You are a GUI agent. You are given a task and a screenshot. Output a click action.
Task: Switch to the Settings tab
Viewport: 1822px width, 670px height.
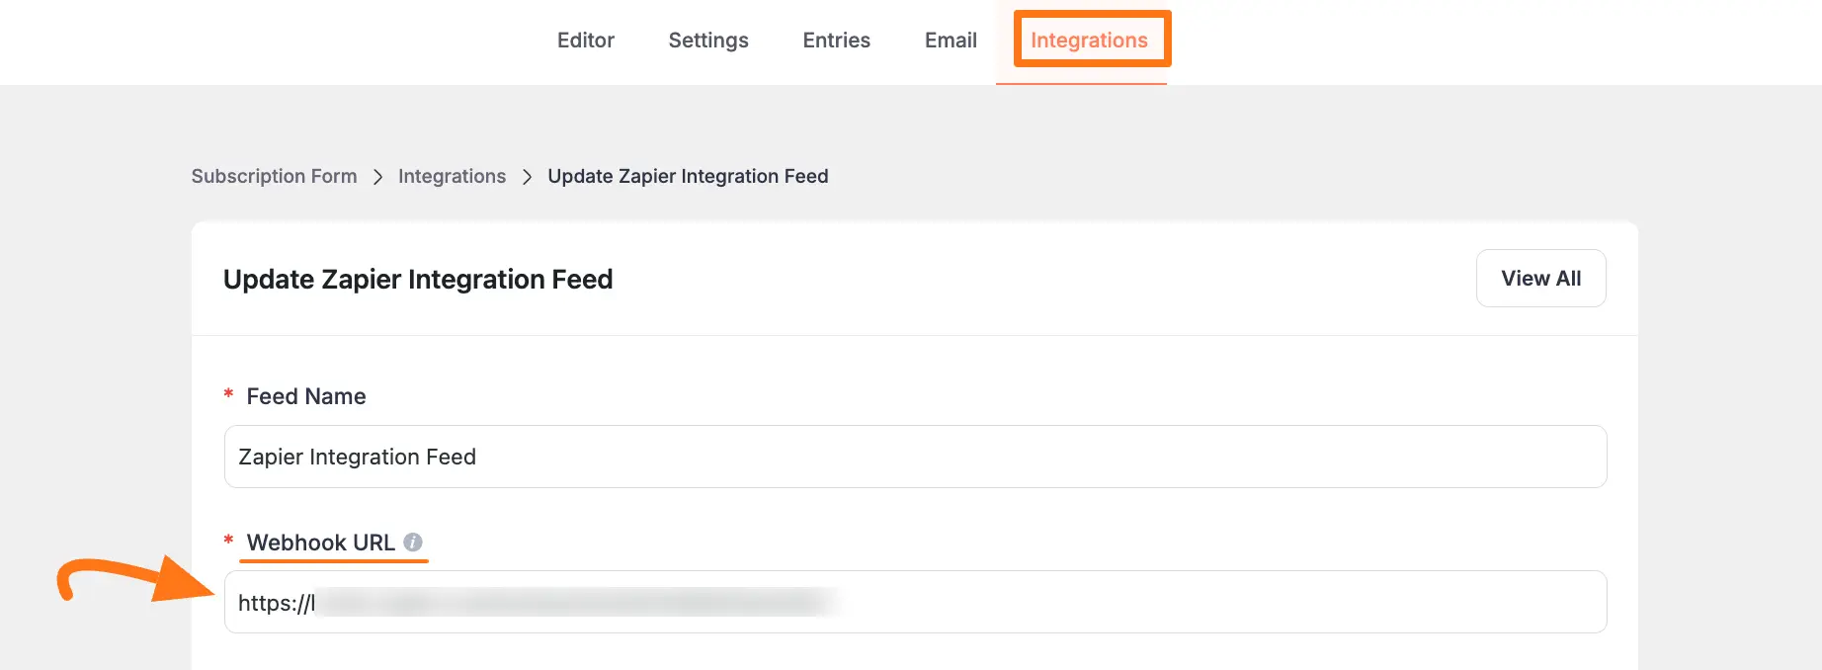707,41
